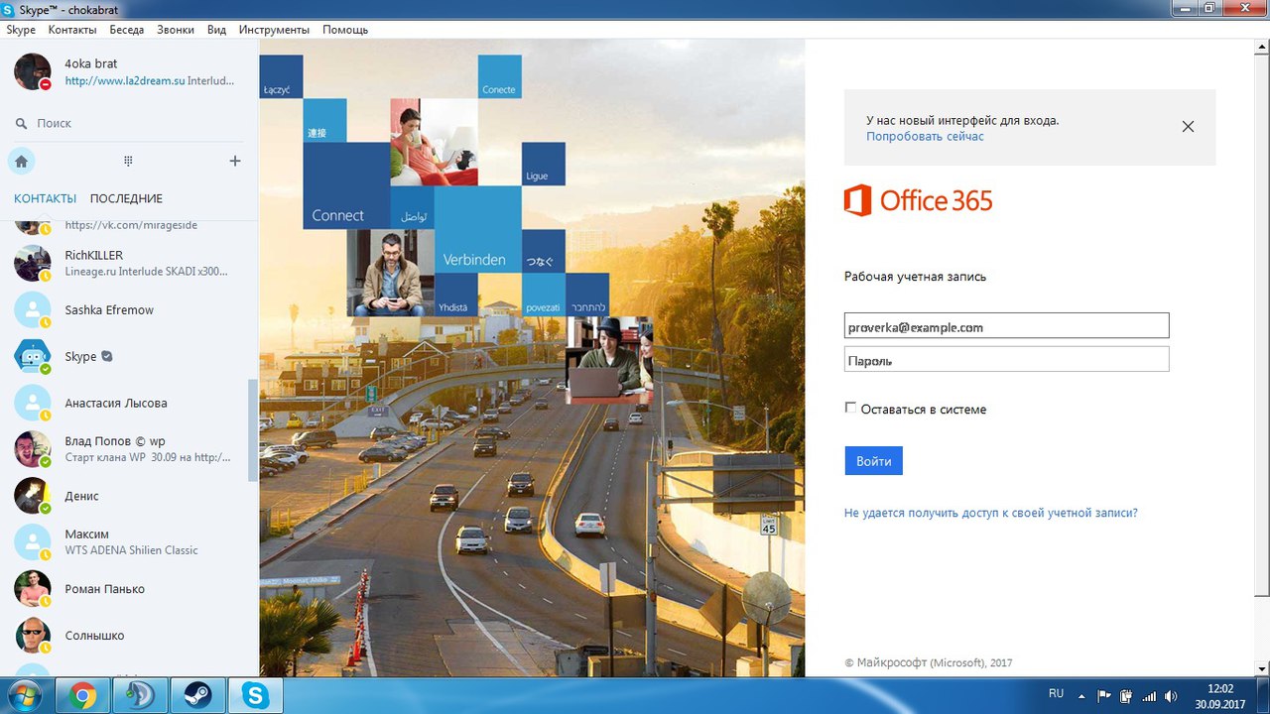Open Google Chrome from the taskbar

tap(82, 696)
